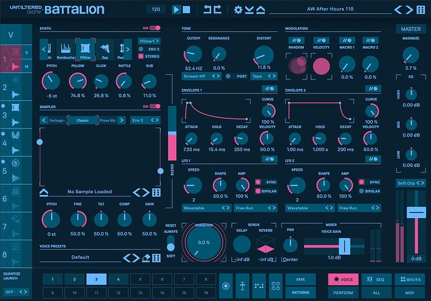Switch to the VOICE tab
Viewport: 431px width, 301px height.
tap(343, 279)
